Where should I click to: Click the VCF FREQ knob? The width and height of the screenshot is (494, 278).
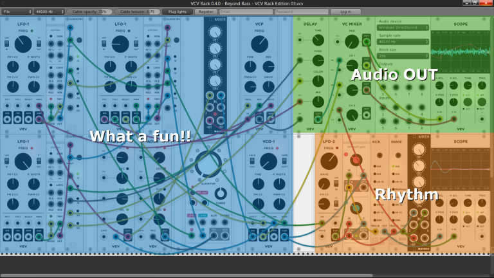(259, 44)
